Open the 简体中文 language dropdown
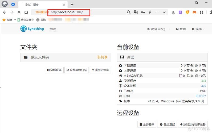The height and width of the screenshot is (133, 212). click(x=158, y=29)
